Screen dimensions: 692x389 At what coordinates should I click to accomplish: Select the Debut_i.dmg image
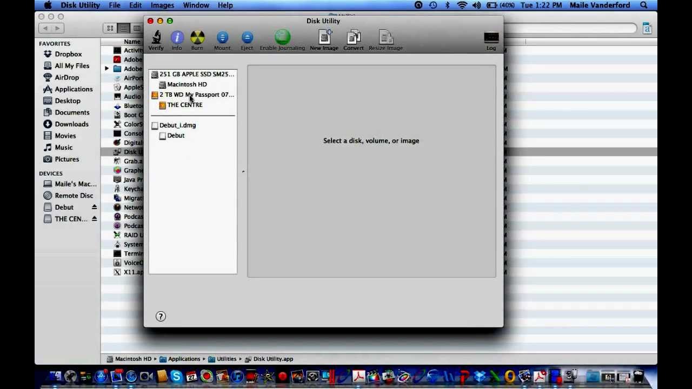tap(174, 125)
